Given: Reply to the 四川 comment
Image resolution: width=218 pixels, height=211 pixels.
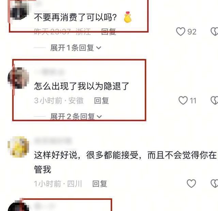Looking at the screenshot, I should 100,184.
